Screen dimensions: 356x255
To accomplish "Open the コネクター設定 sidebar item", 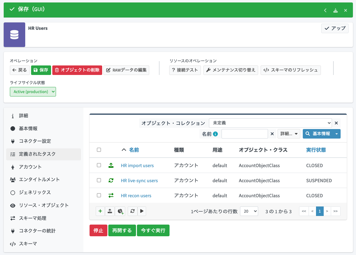I will click(x=43, y=141).
